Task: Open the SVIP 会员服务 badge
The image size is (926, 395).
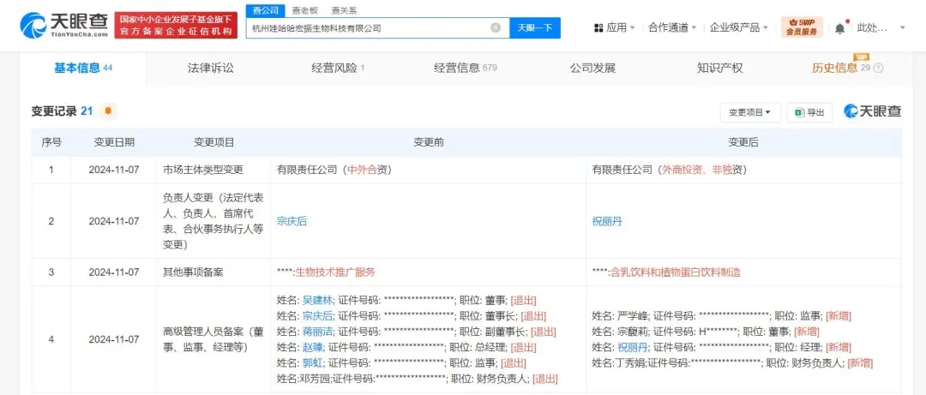Action: 802,27
